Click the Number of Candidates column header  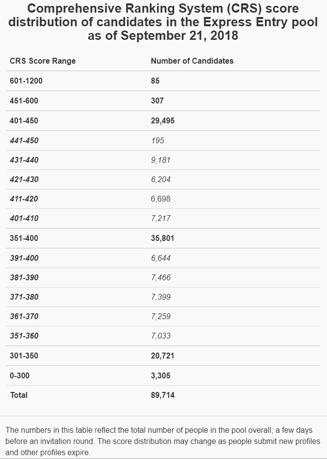[x=192, y=61]
